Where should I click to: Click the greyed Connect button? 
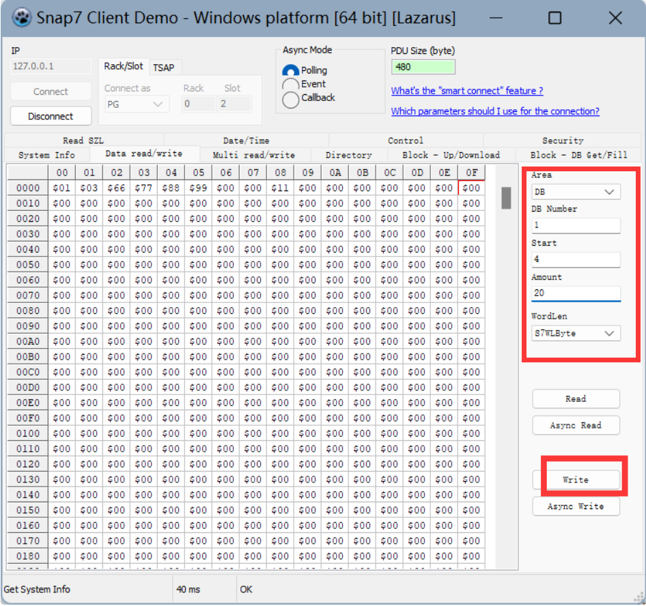pyautogui.click(x=51, y=91)
